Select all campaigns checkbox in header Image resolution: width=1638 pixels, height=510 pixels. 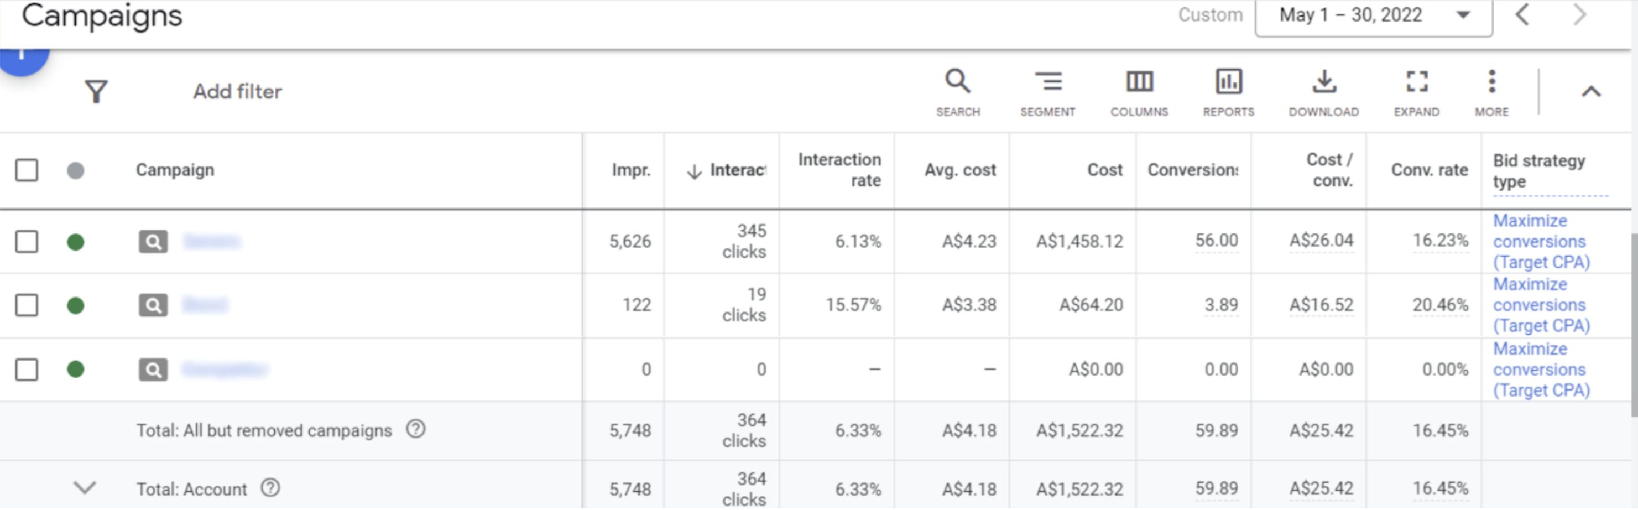click(x=27, y=170)
